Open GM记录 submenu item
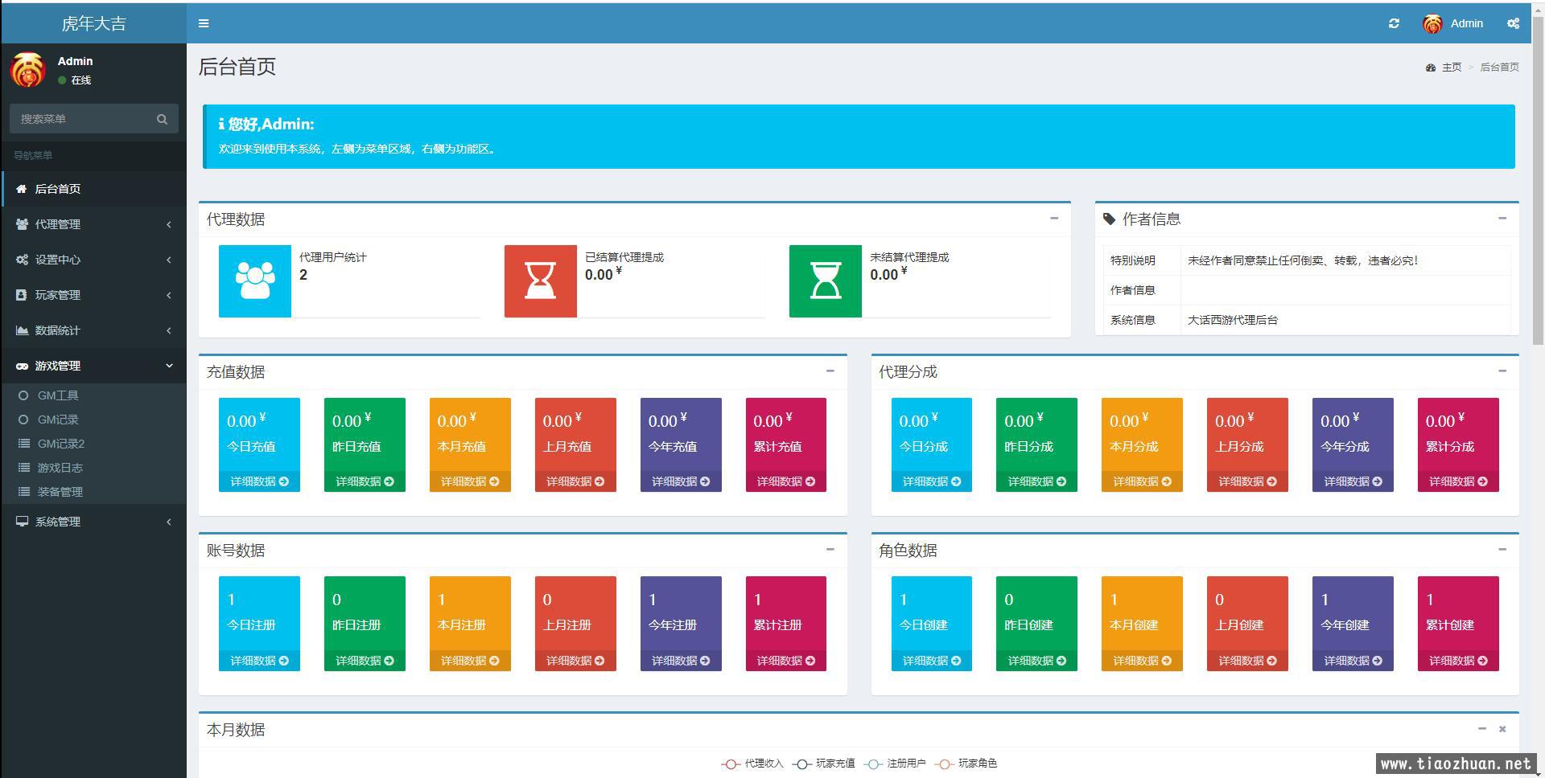Viewport: 1545px width, 778px height. click(x=93, y=420)
